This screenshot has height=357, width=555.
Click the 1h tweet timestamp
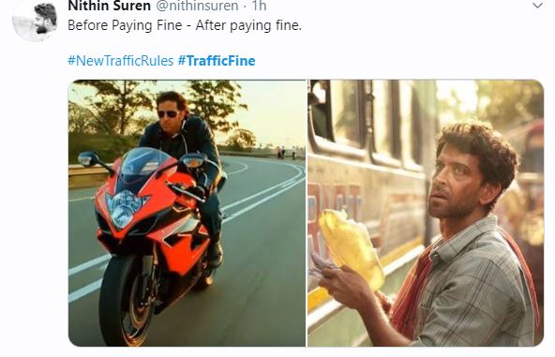click(259, 6)
